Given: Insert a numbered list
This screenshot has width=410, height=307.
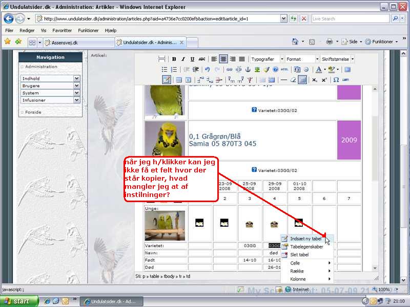Looking at the screenshot, I should [174, 70].
